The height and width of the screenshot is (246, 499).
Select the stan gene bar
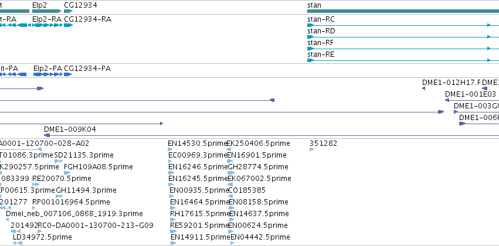pos(403,11)
